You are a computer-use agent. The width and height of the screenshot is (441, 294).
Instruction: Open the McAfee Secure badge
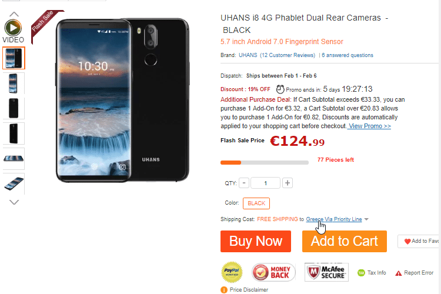click(326, 272)
